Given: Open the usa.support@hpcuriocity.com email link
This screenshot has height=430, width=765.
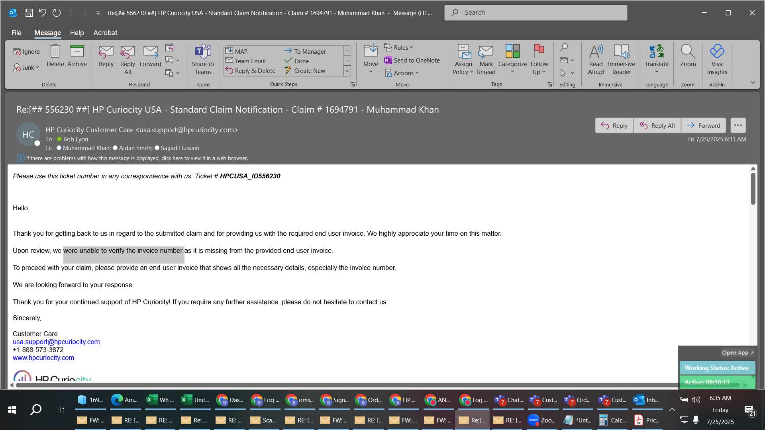Looking at the screenshot, I should (56, 342).
